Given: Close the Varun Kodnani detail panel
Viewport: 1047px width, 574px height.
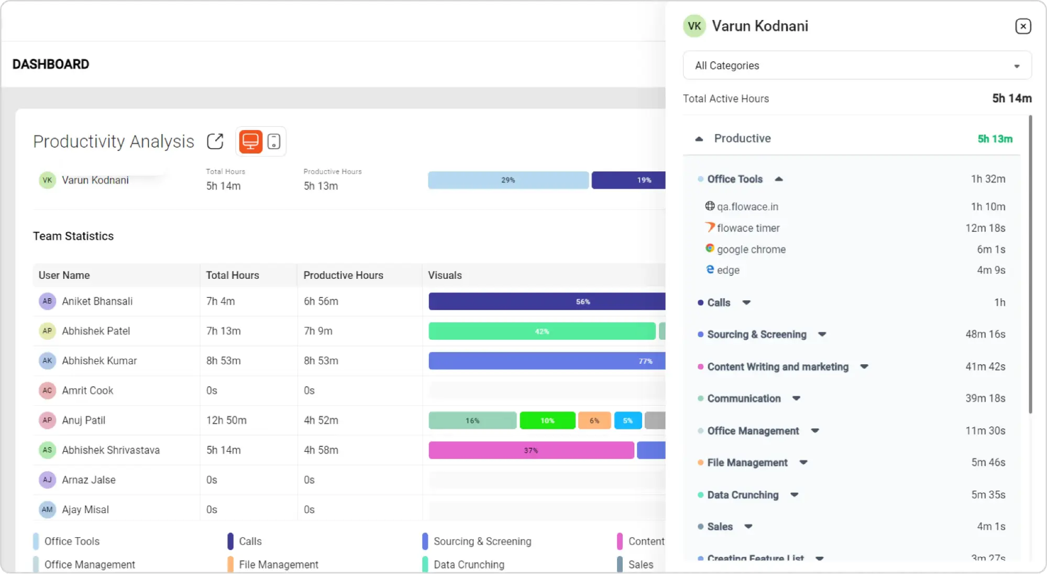Looking at the screenshot, I should (x=1022, y=26).
